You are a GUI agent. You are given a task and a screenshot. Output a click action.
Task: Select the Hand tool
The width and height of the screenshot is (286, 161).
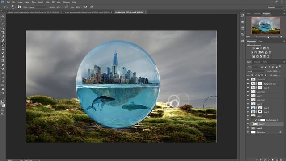point(3,89)
